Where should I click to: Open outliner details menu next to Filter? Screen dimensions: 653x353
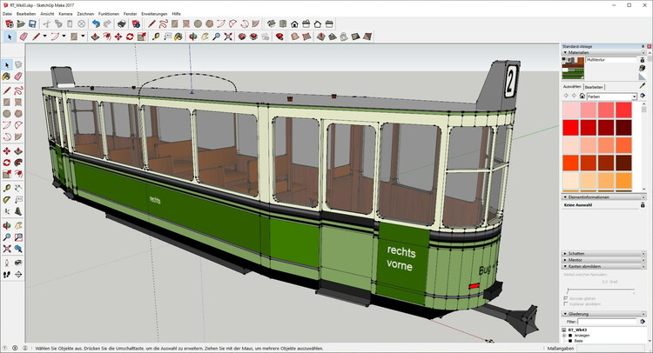643,322
